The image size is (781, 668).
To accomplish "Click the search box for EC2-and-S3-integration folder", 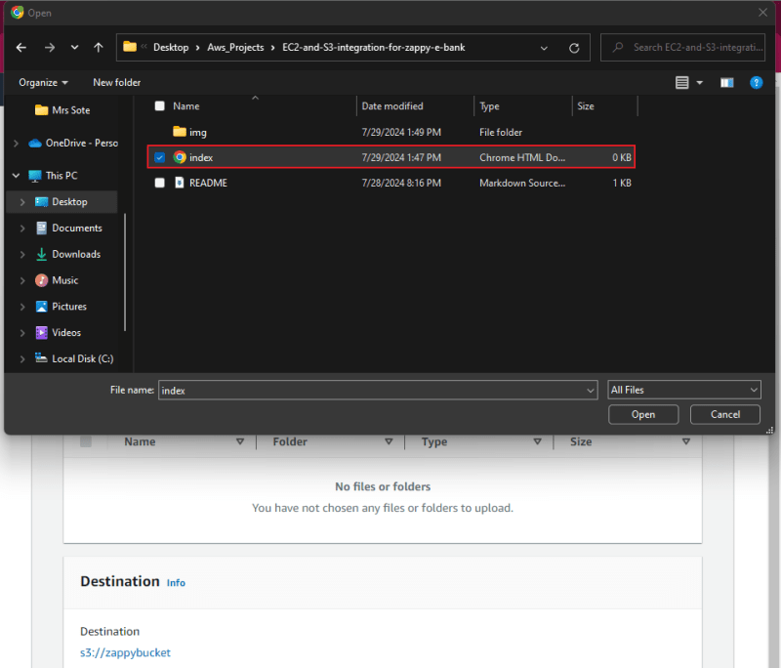I will [682, 47].
